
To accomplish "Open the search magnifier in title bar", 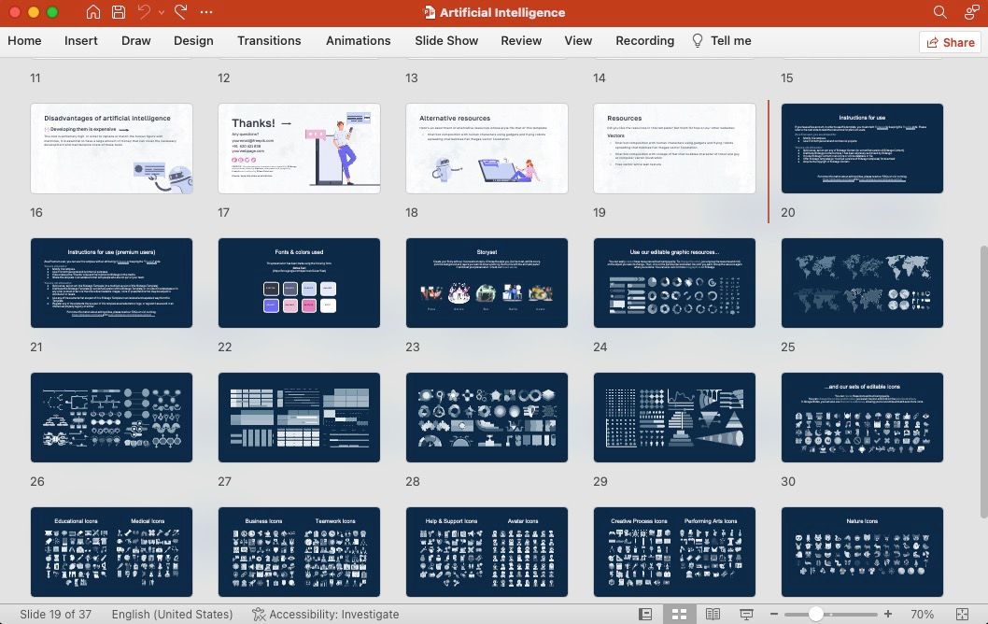I will tap(940, 12).
